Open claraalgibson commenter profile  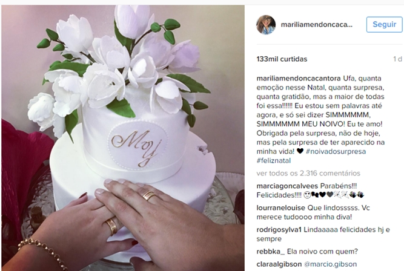pos(279,264)
